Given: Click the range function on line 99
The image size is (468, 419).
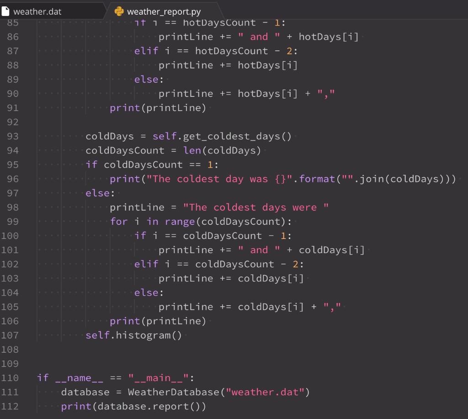Looking at the screenshot, I should [181, 222].
